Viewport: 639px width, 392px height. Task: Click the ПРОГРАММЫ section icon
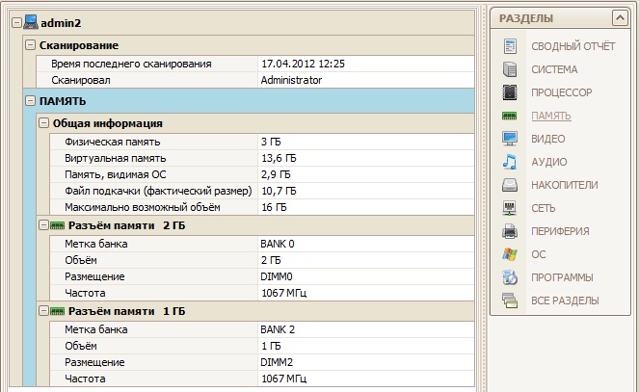tap(510, 277)
